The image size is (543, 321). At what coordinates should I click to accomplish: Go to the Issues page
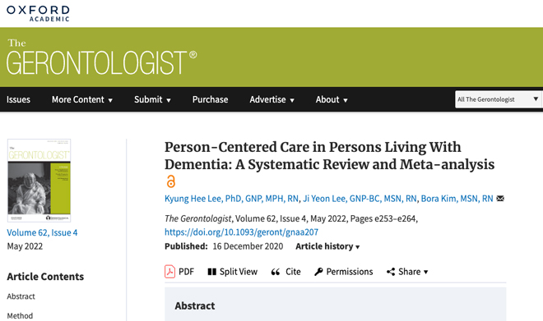pyautogui.click(x=18, y=99)
